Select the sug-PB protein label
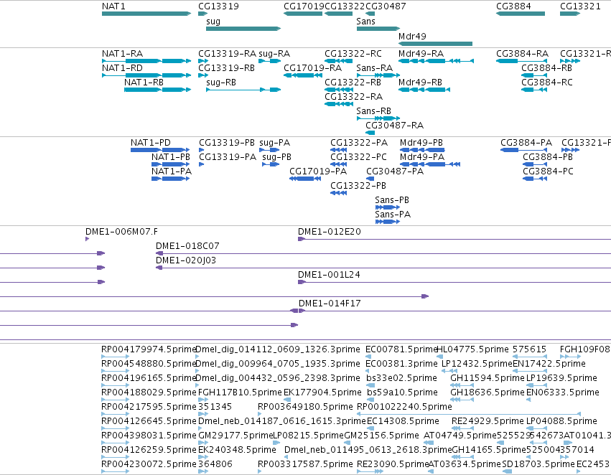The height and width of the screenshot is (475, 611). [276, 157]
